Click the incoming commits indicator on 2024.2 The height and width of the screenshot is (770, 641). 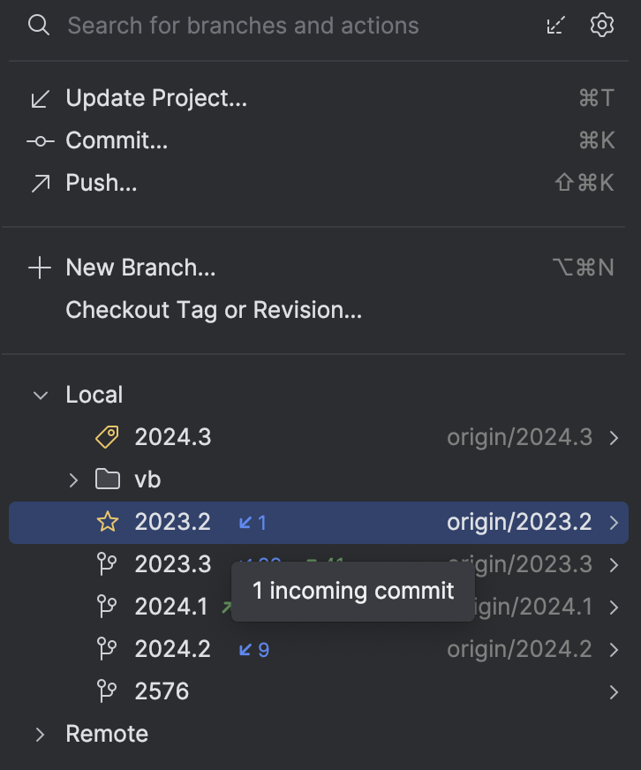[253, 649]
